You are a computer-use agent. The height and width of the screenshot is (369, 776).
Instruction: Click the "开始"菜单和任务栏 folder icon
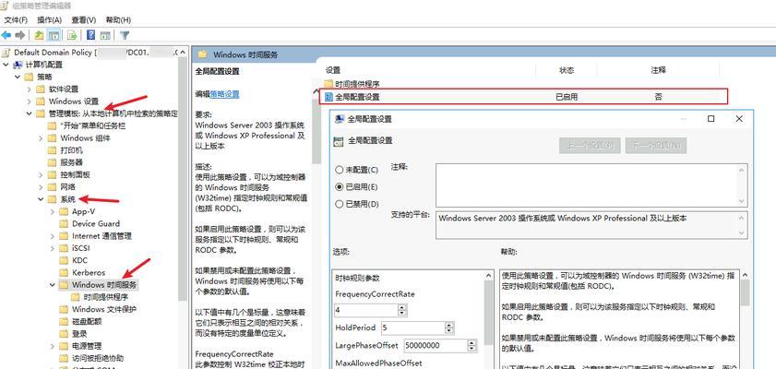(52, 125)
